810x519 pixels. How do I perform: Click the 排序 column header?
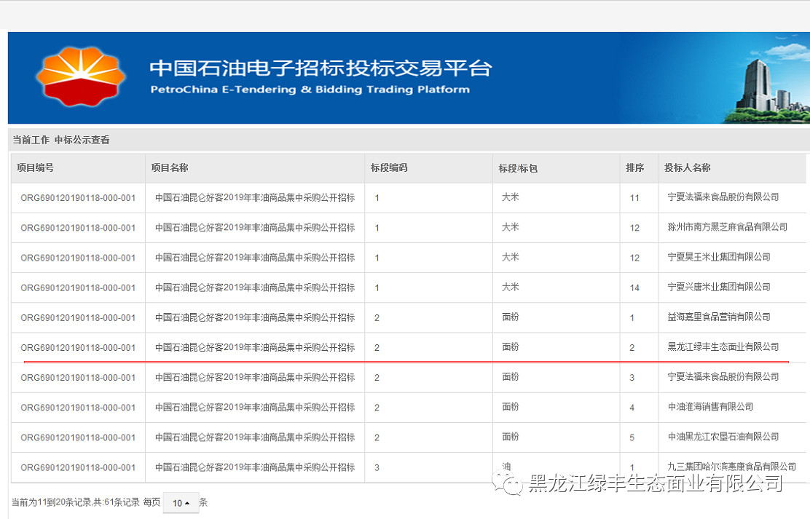634,167
